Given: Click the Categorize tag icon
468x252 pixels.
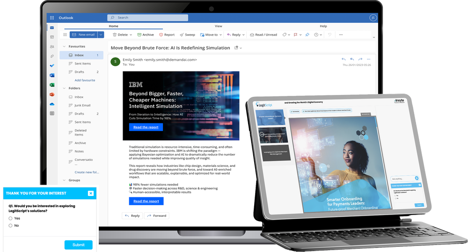Looking at the screenshot, I should click(285, 35).
